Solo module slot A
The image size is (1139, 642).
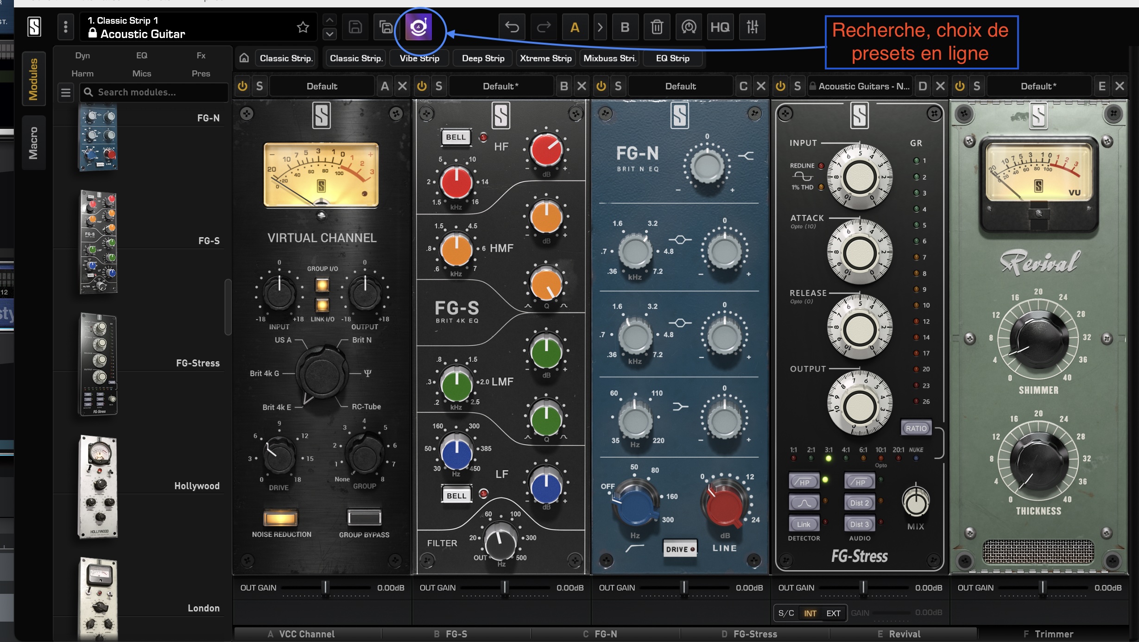(x=259, y=86)
